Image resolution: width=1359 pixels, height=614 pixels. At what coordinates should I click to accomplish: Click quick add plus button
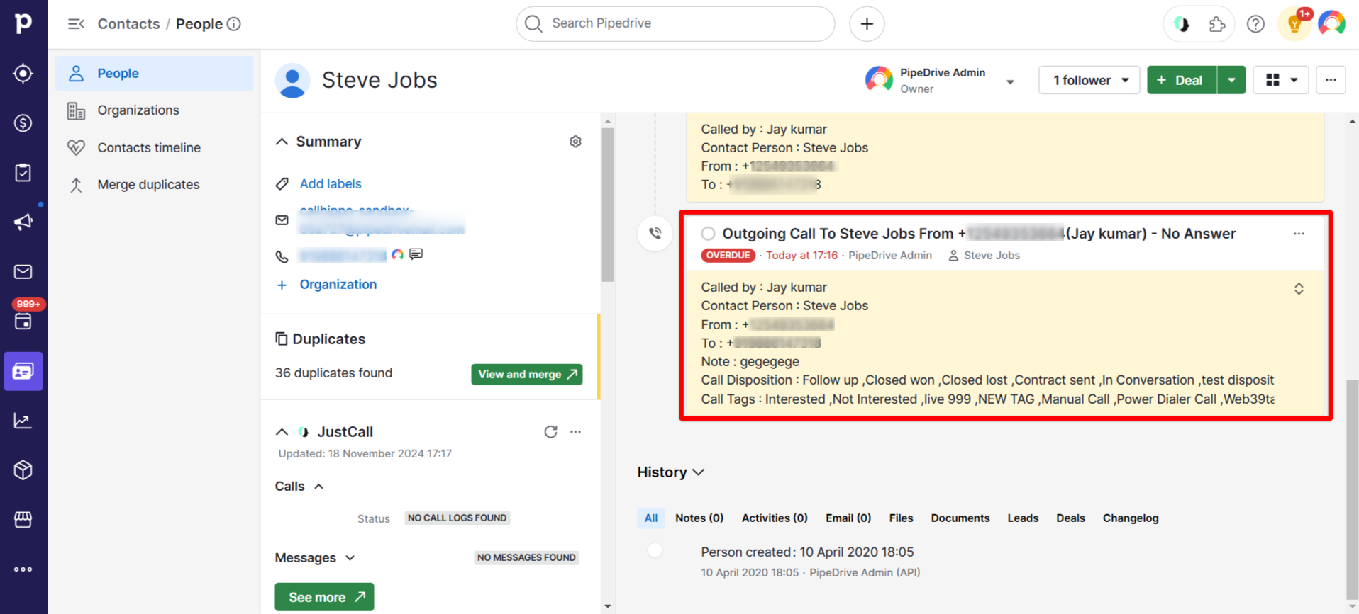pyautogui.click(x=867, y=24)
